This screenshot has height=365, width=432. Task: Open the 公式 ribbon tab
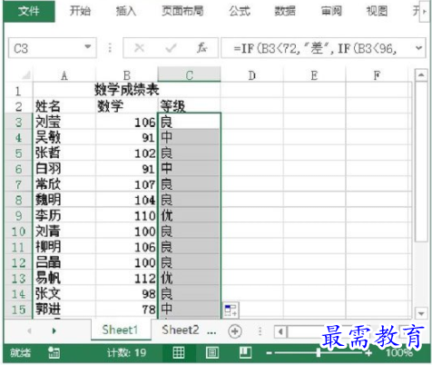(240, 11)
